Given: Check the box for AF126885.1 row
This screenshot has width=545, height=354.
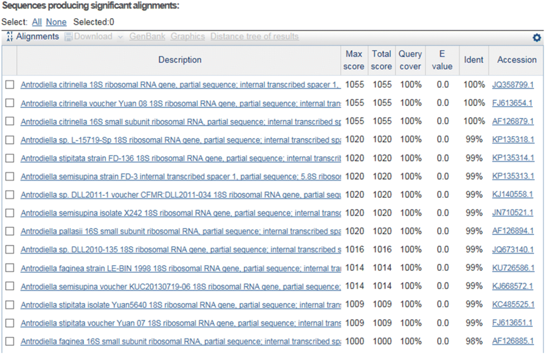Looking at the screenshot, I should point(10,341).
